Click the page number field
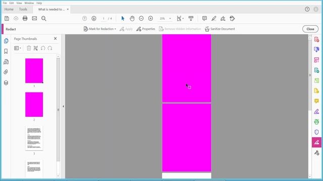This screenshot has height=181, width=323. pos(103,19)
